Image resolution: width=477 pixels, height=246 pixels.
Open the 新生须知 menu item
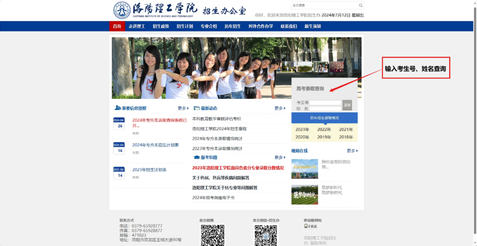313,26
